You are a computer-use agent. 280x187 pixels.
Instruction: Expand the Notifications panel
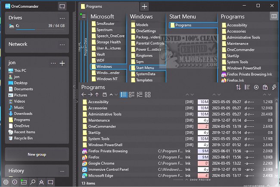[x=257, y=186]
